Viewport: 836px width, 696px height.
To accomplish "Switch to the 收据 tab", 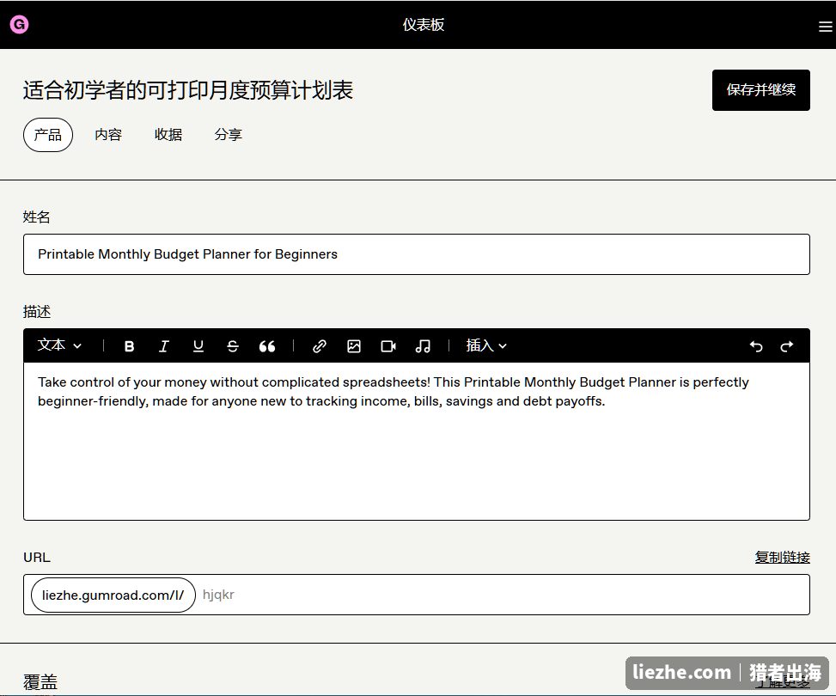I will click(168, 135).
